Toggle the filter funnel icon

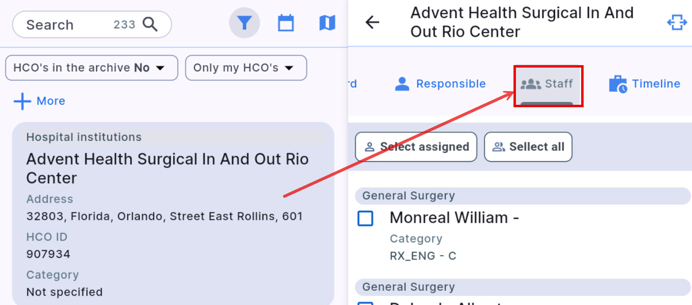(244, 23)
